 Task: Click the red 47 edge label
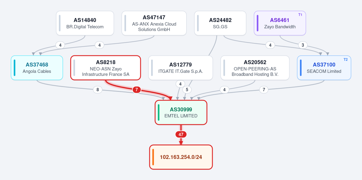(x=181, y=135)
